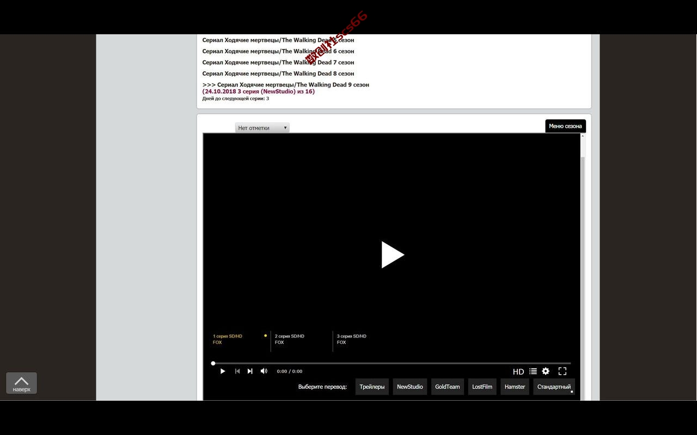Image resolution: width=697 pixels, height=435 pixels.
Task: Enter fullscreen mode
Action: (x=563, y=371)
